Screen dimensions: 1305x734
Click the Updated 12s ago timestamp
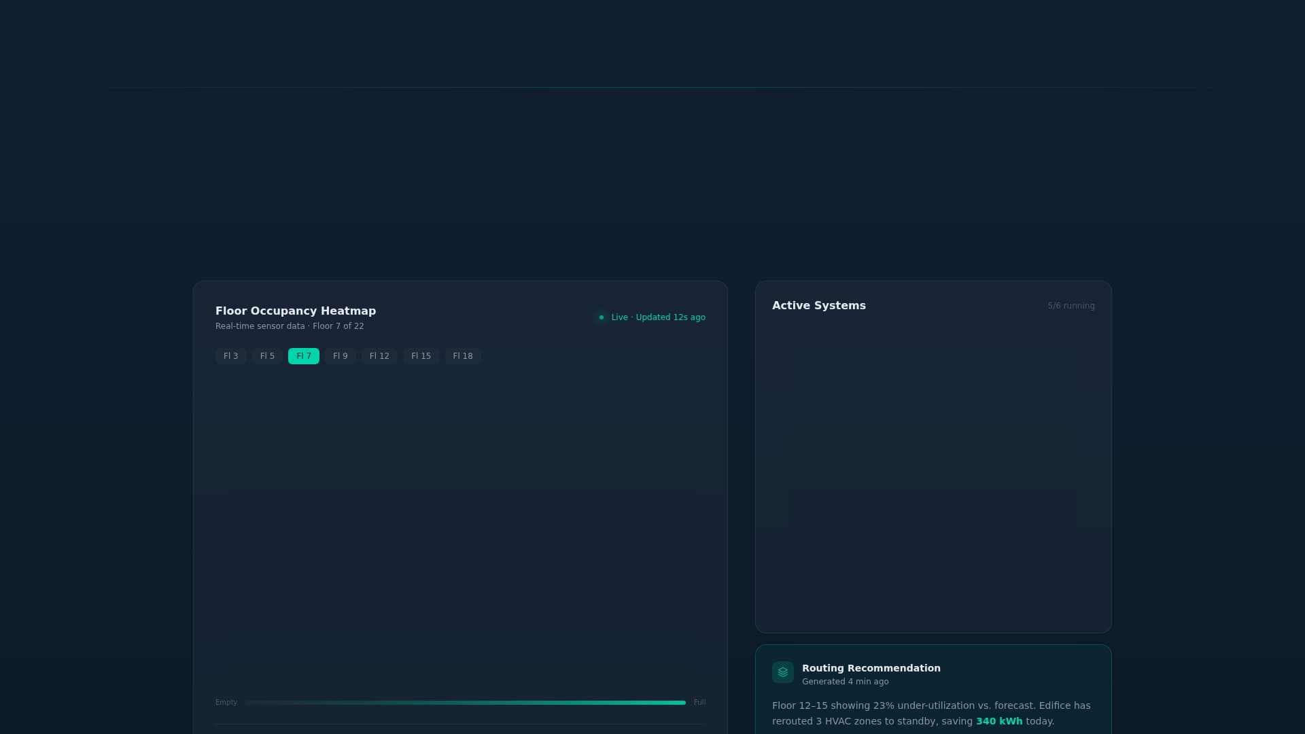[671, 317]
